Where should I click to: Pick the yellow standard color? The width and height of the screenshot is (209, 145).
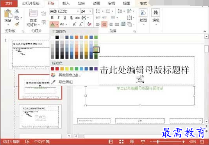[x=67, y=69]
